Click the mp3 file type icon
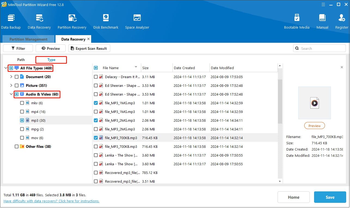 [27, 120]
